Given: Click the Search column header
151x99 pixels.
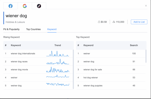Looking at the screenshot, I should [x=134, y=45].
